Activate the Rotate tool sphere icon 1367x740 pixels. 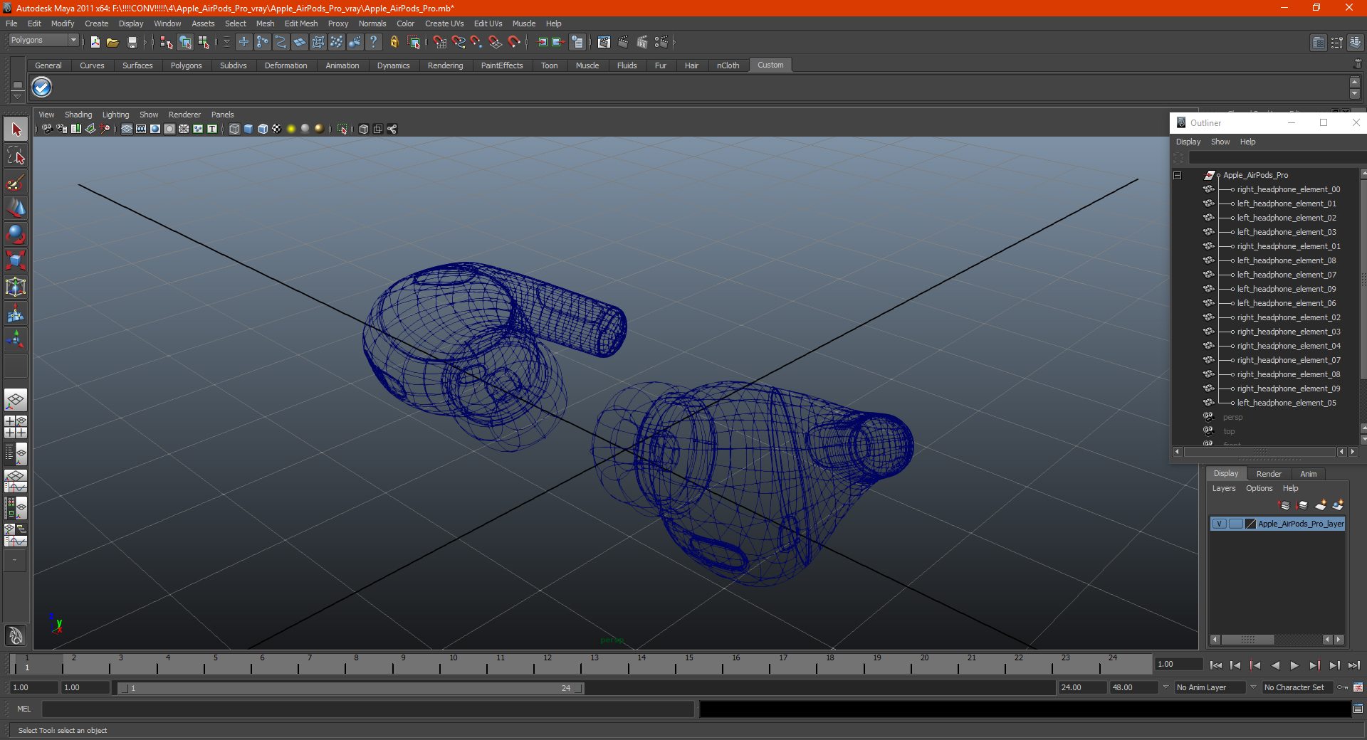click(x=16, y=234)
